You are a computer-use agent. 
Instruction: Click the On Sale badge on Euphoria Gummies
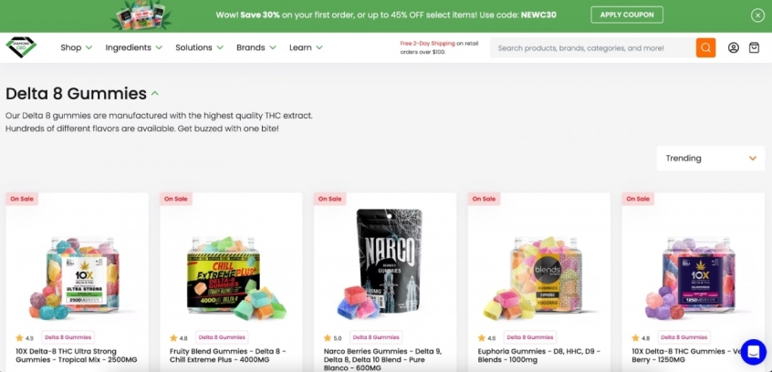coord(484,199)
